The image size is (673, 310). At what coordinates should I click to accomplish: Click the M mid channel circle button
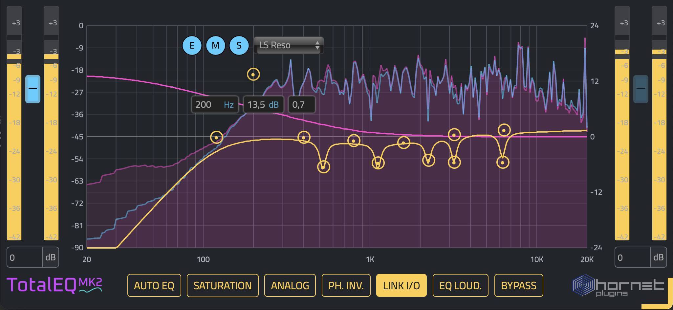215,45
